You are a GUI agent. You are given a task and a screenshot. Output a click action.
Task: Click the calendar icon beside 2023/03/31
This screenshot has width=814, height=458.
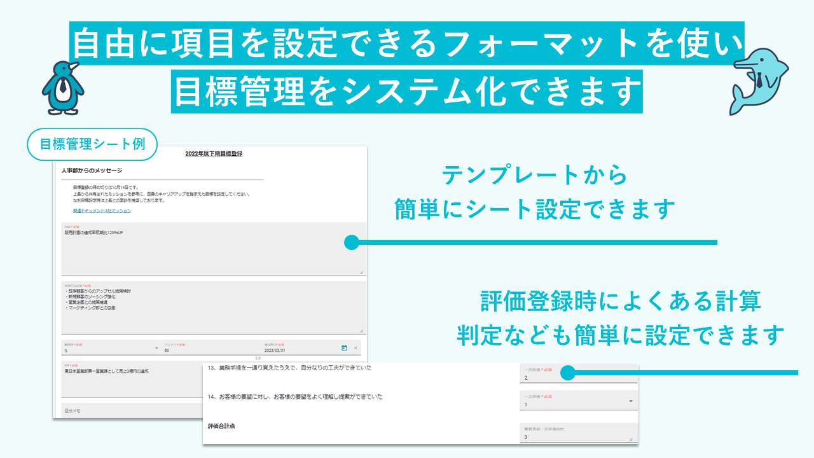344,348
